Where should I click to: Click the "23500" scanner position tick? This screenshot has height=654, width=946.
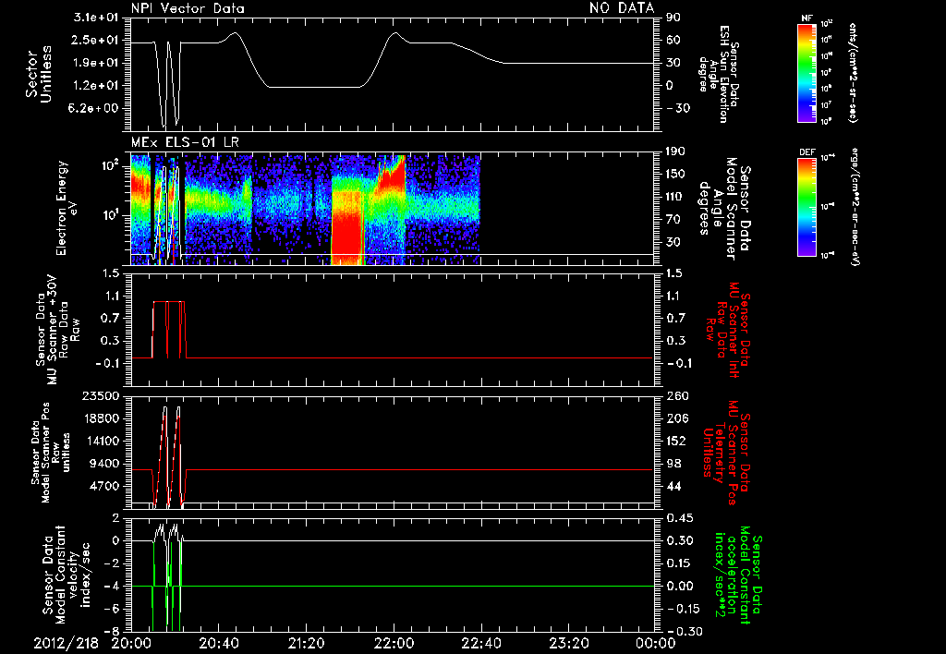click(100, 396)
